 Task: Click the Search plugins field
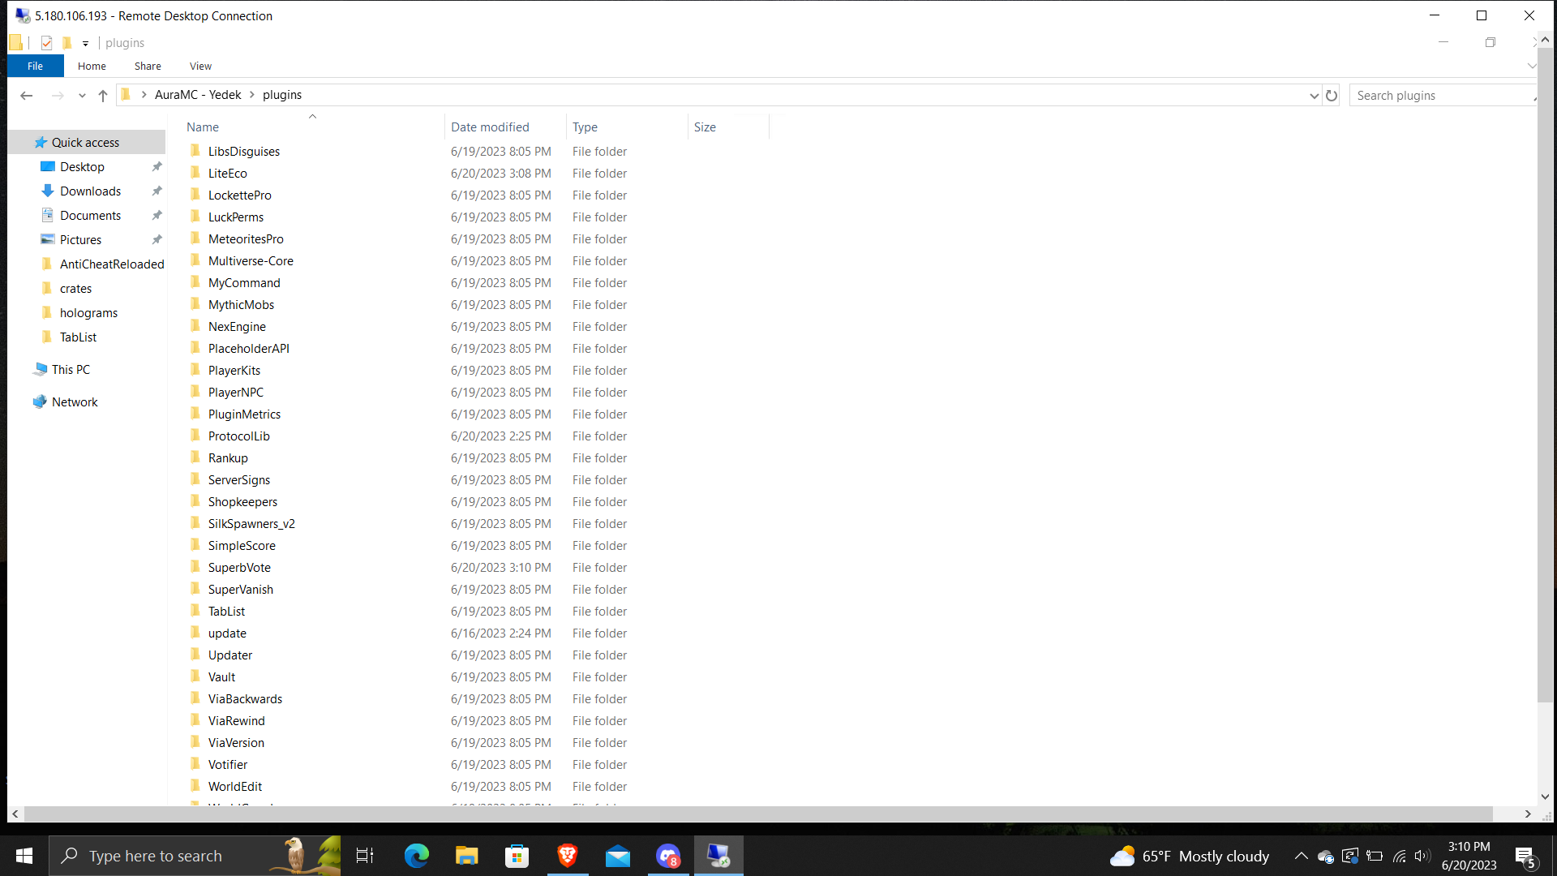coord(1443,96)
